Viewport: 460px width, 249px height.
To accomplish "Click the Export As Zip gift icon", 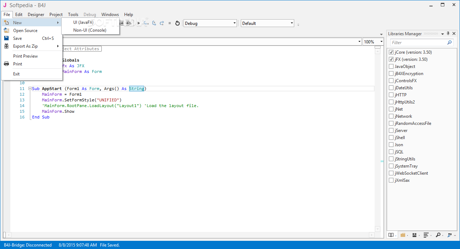I will point(6,46).
